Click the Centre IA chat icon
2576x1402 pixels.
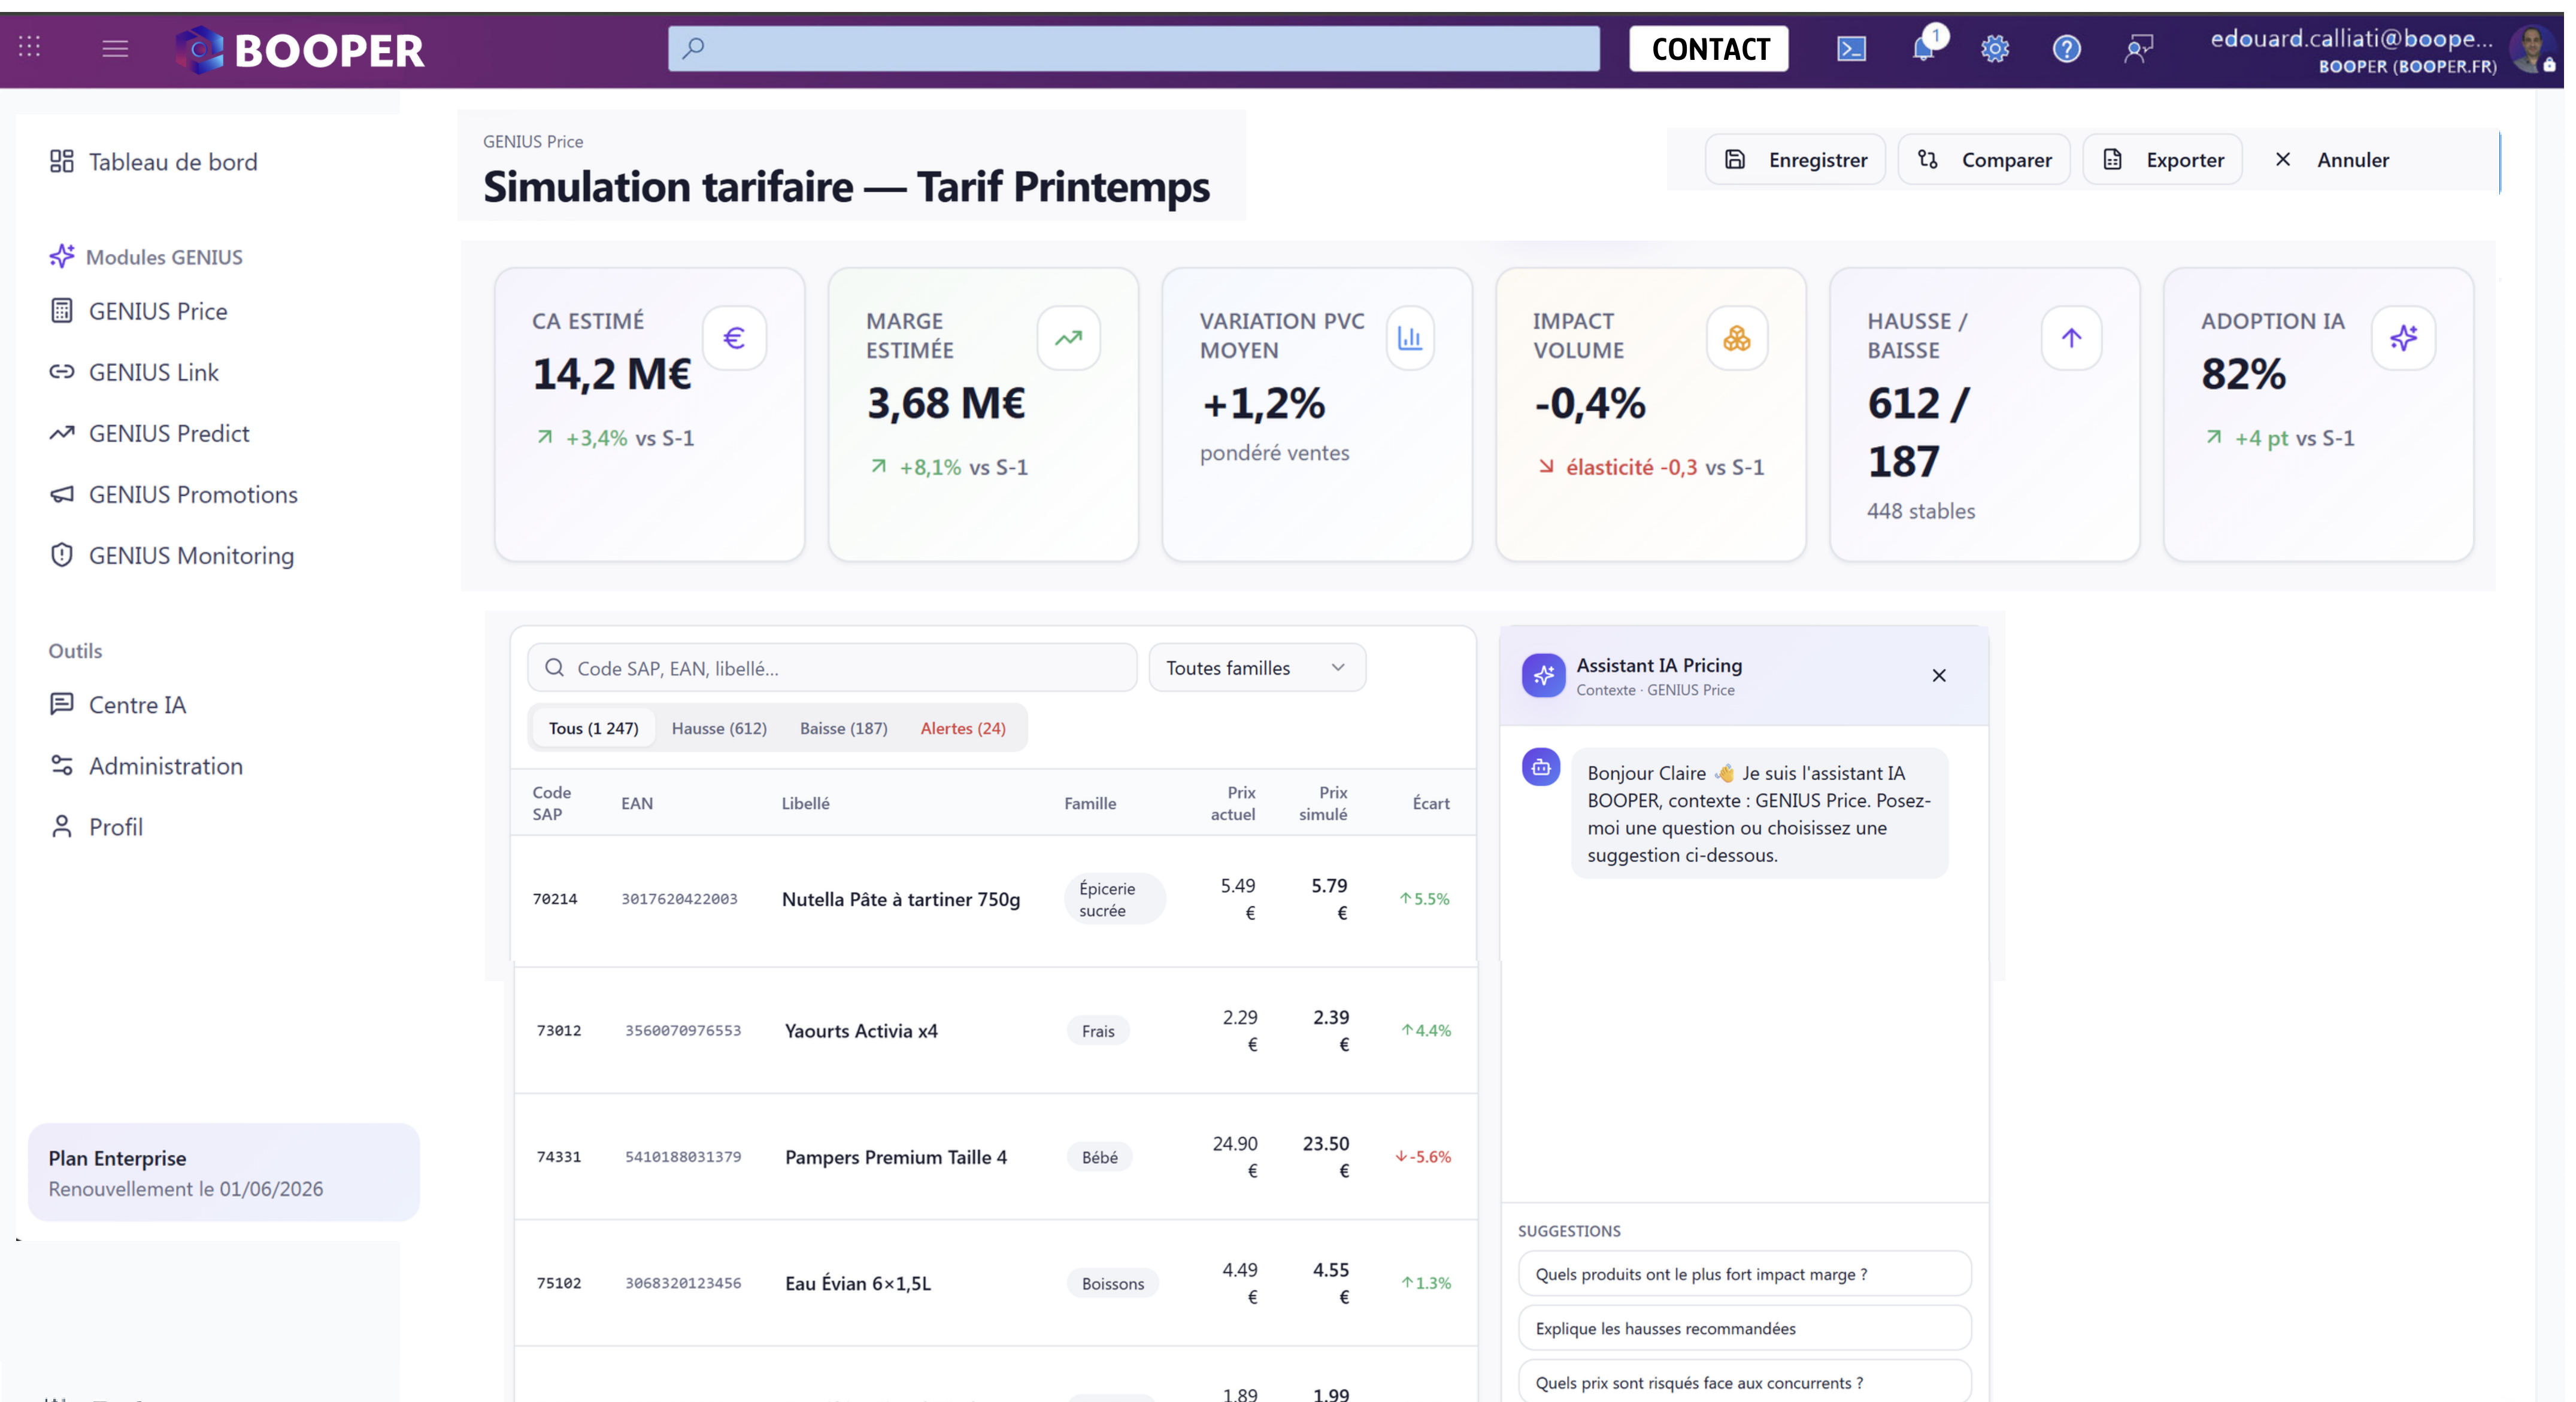point(62,704)
